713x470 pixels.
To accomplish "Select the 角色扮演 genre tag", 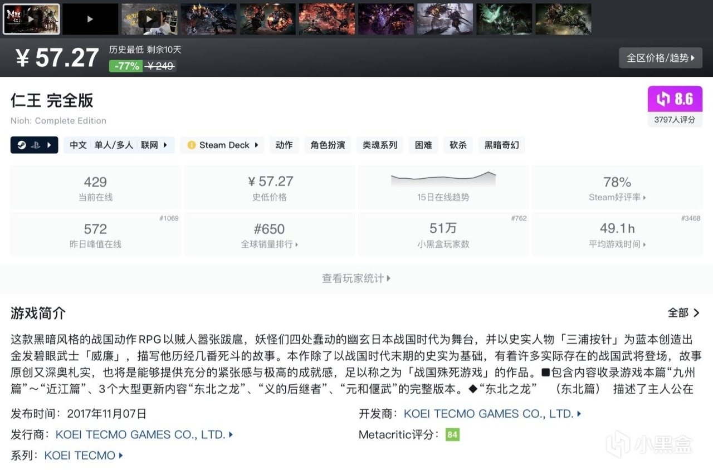I will pyautogui.click(x=328, y=145).
